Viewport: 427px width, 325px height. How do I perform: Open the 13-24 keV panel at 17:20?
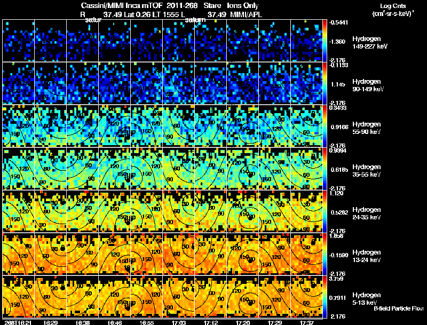point(243,254)
